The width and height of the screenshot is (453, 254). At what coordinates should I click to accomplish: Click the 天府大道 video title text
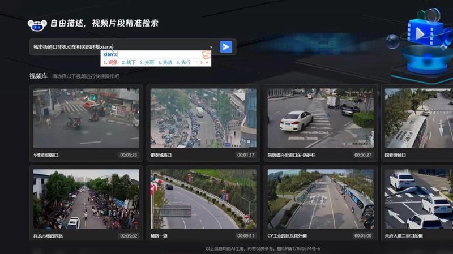(x=404, y=236)
